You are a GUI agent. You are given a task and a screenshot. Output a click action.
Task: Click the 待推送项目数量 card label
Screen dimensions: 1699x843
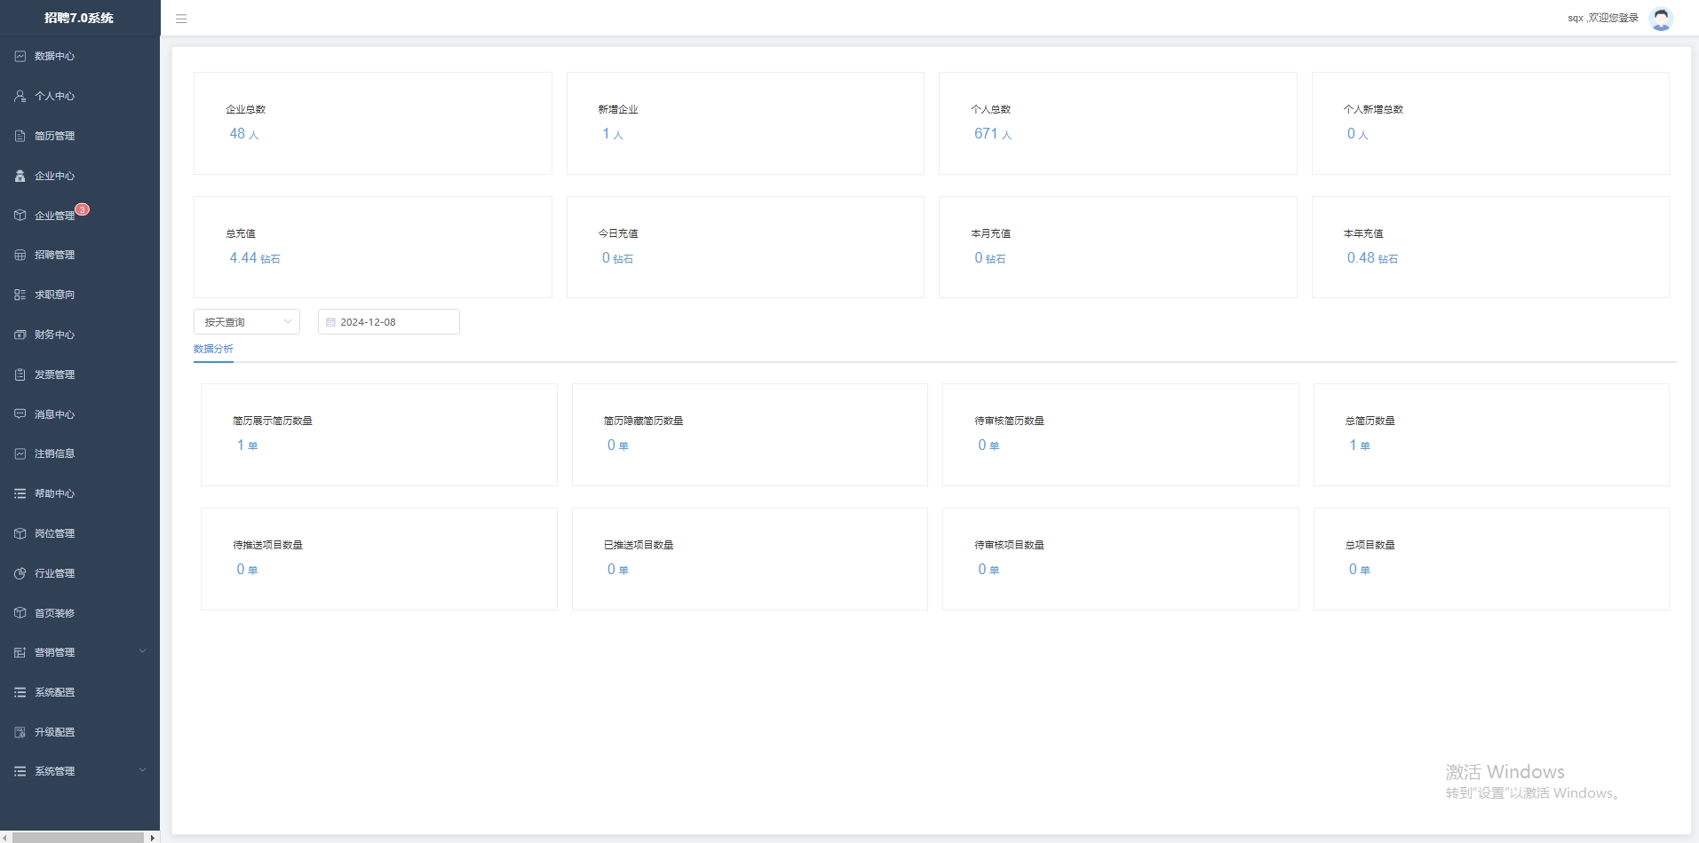(x=267, y=545)
